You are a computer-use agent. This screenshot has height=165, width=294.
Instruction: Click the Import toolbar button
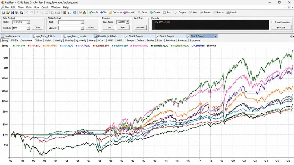129,12
